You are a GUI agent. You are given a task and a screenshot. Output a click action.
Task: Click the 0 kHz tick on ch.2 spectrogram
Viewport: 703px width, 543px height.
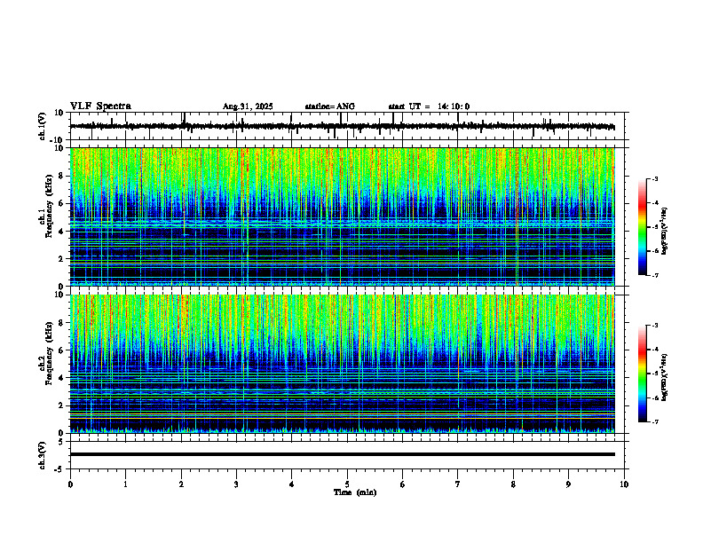[x=62, y=433]
